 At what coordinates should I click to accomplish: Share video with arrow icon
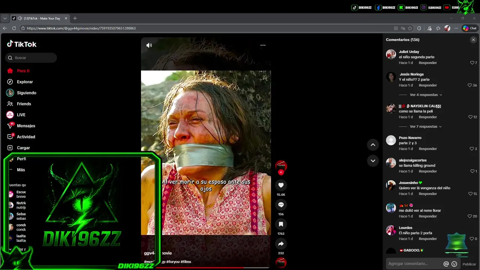tap(281, 244)
